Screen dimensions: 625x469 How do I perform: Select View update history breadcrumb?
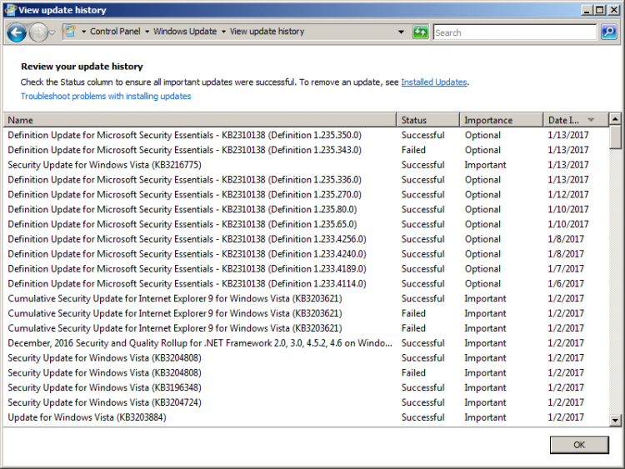tap(267, 32)
